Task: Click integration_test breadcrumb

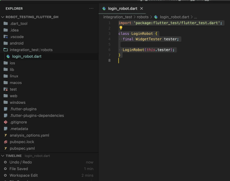Action: pyautogui.click(x=118, y=17)
